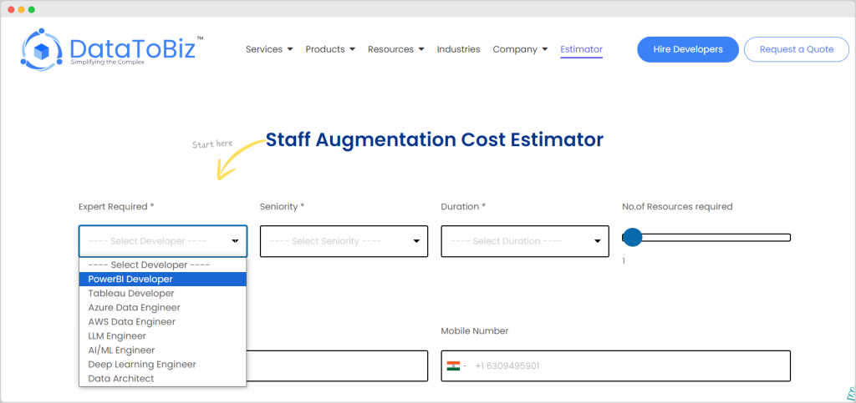Screen dimensions: 856x403
Task: Click the Request a Quote button
Action: click(x=796, y=49)
